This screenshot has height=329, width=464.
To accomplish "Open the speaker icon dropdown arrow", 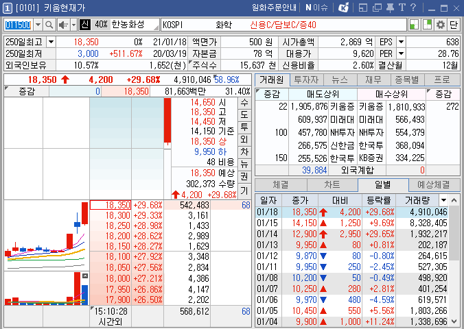I will click(73, 25).
